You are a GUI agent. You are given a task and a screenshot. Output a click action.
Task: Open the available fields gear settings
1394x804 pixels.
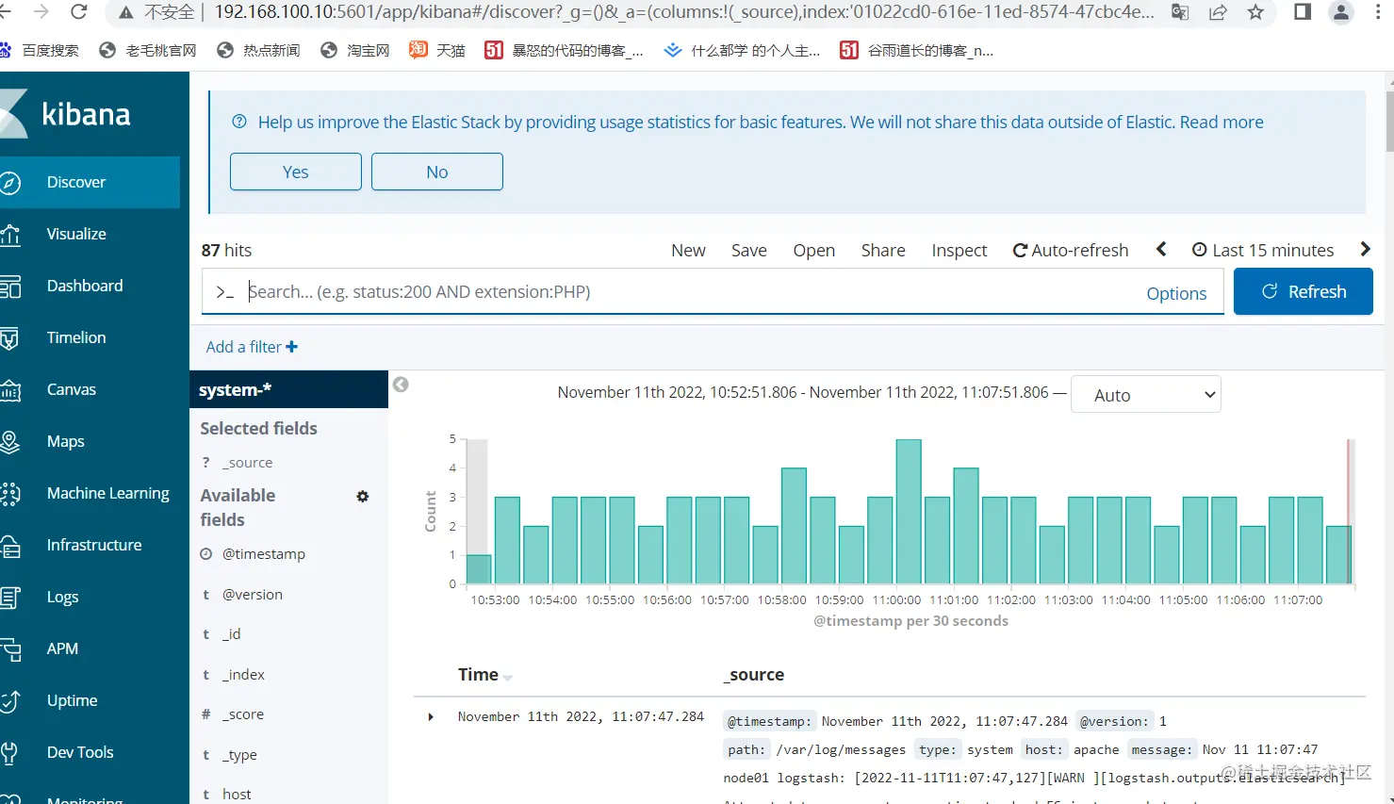[x=363, y=497]
